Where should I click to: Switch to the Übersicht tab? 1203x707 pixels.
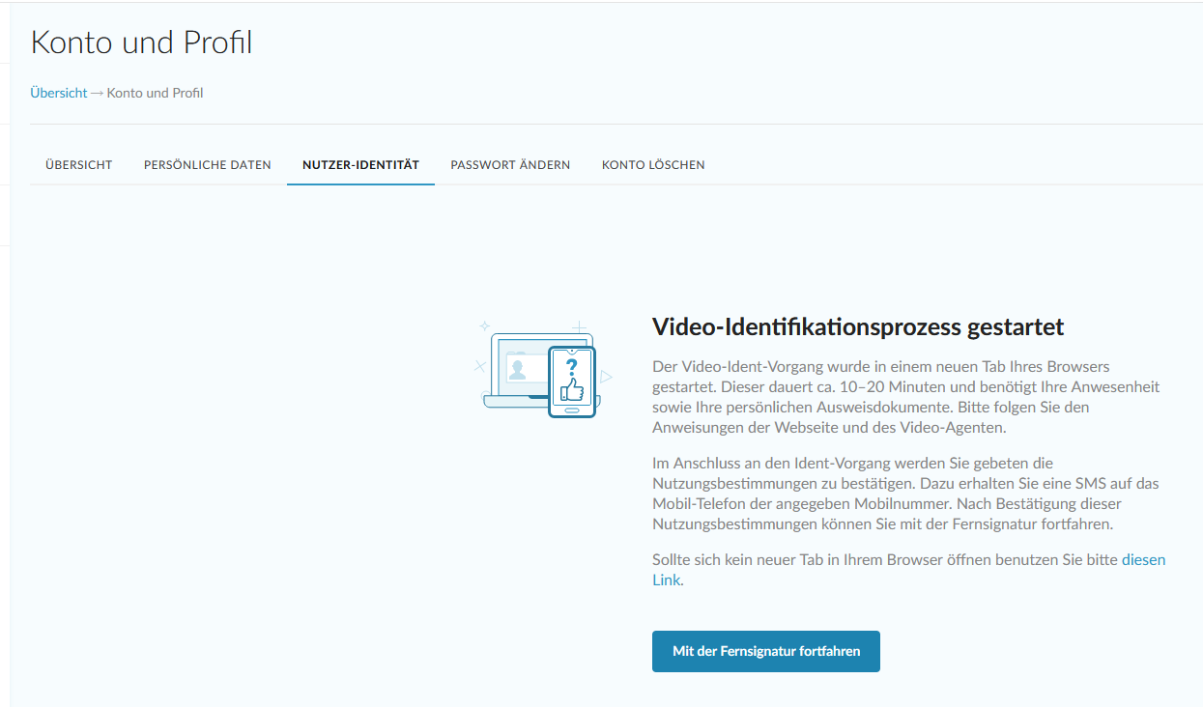(79, 165)
